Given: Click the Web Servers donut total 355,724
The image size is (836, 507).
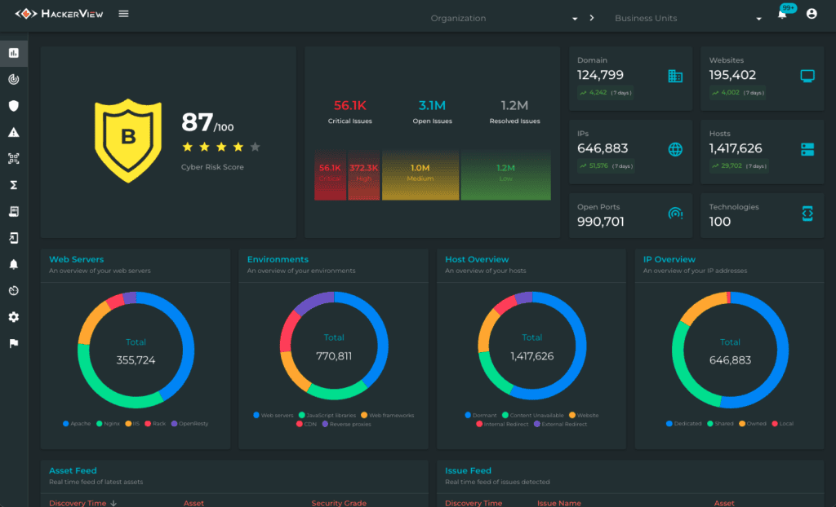Looking at the screenshot, I should (x=136, y=360).
